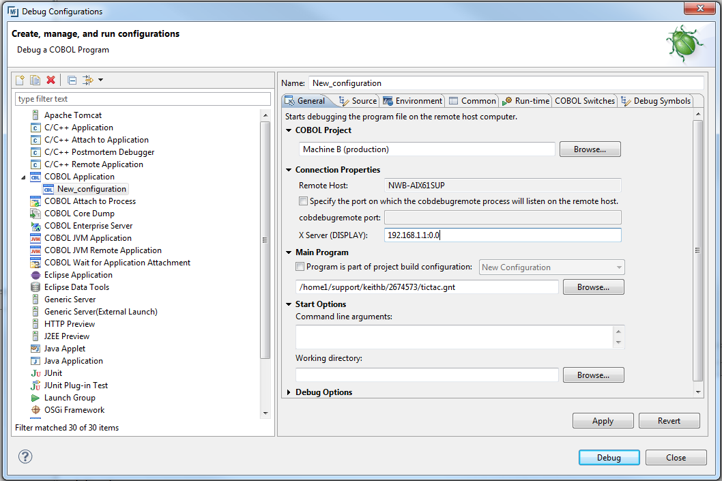Switch to the Environment tab
This screenshot has height=481, width=722.
[413, 101]
